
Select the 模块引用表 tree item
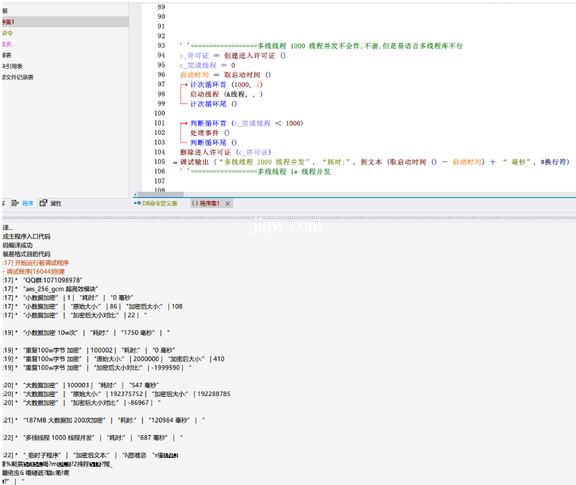[13, 66]
